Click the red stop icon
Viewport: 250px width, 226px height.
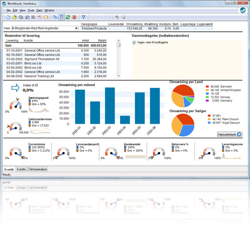click(x=74, y=17)
